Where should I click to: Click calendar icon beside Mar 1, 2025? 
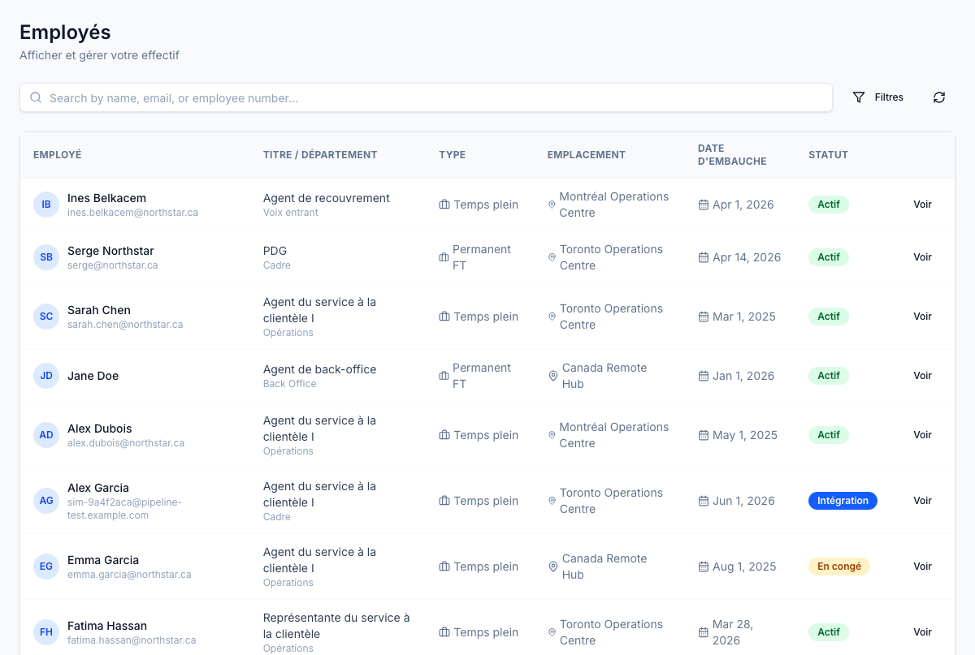tap(704, 317)
